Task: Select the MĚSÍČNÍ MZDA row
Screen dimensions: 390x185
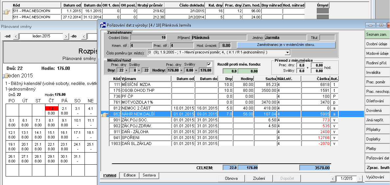Action: tap(224, 85)
